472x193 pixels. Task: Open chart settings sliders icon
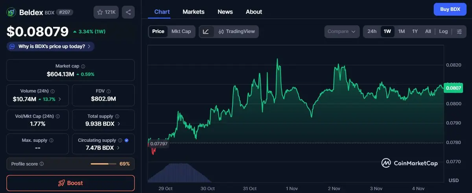[459, 31]
